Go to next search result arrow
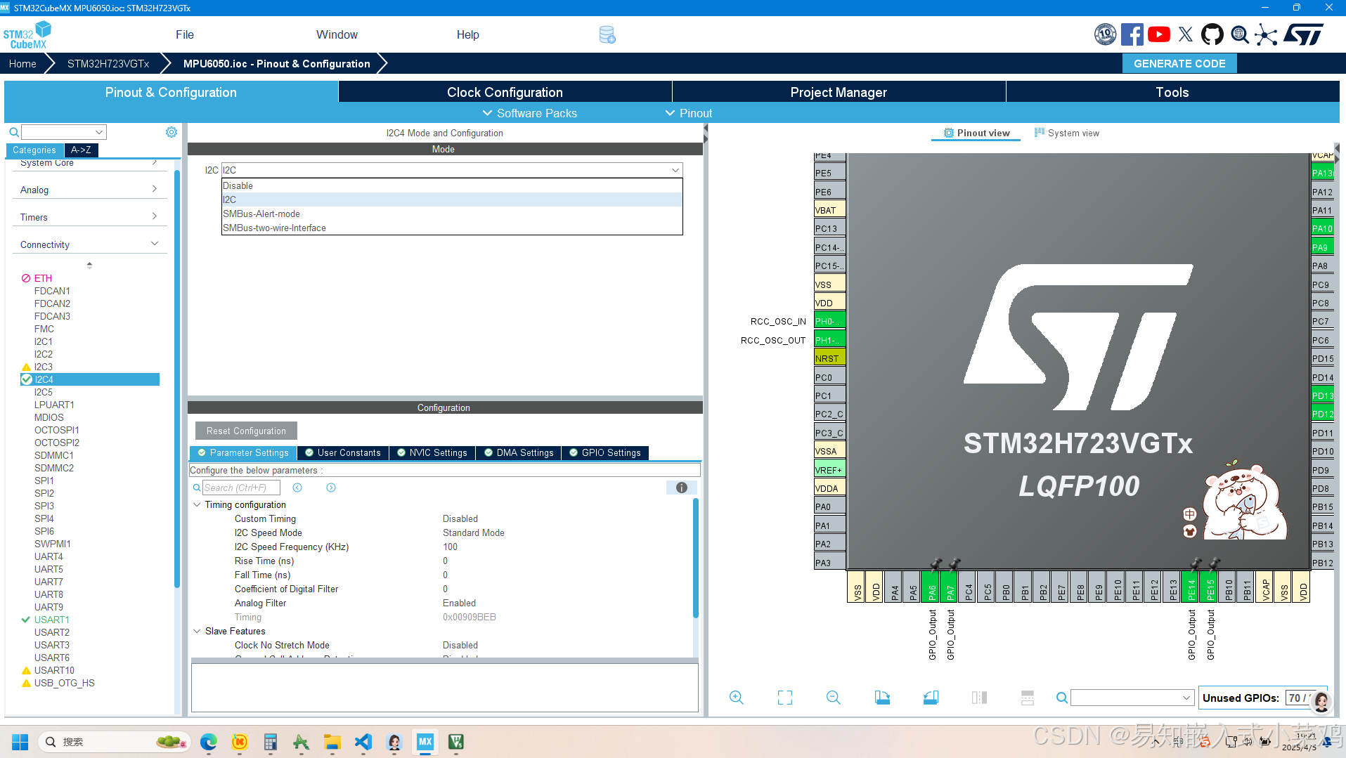1346x758 pixels. pos(331,488)
